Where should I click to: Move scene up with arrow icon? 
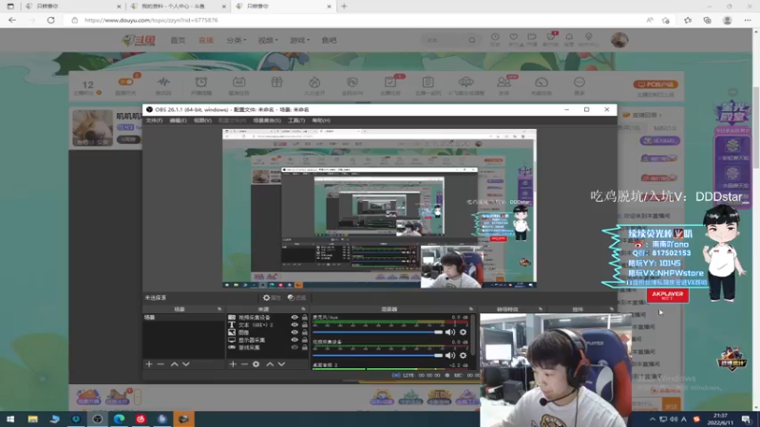click(x=175, y=364)
